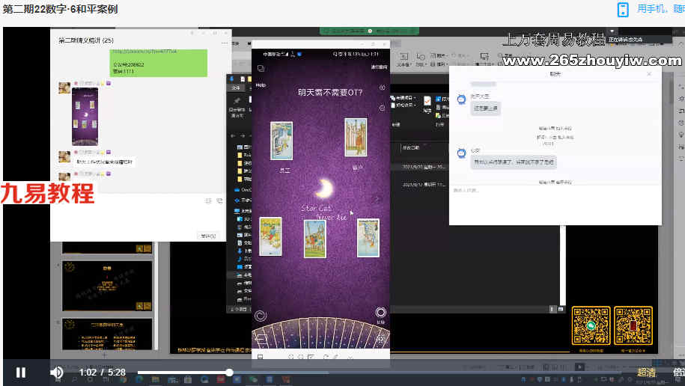Click the first avatar in group chat
This screenshot has width=685, height=386.
coord(64,87)
